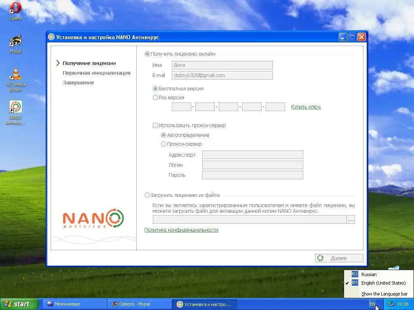Select the Получение лицензии step
The image size is (414, 310).
click(89, 63)
